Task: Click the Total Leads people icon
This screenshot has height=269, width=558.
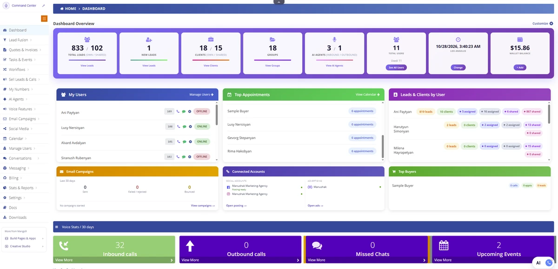Action: [x=87, y=40]
